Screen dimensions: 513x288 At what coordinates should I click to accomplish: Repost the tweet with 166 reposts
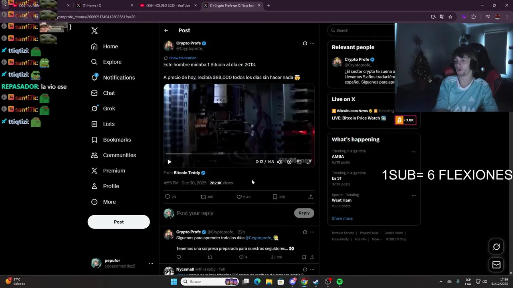click(x=207, y=197)
